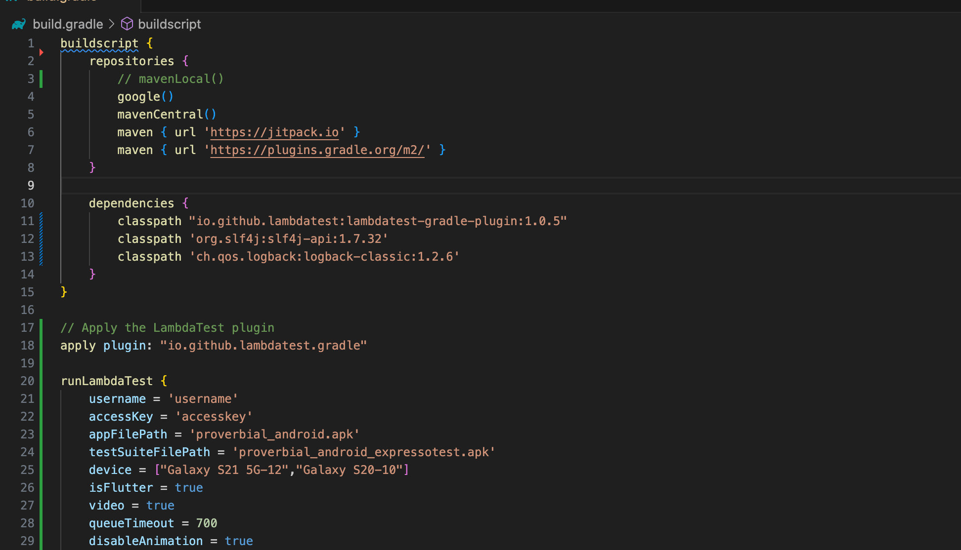The height and width of the screenshot is (550, 961).
Task: Click the Gradle elephant icon in breadcrumb
Action: point(19,24)
